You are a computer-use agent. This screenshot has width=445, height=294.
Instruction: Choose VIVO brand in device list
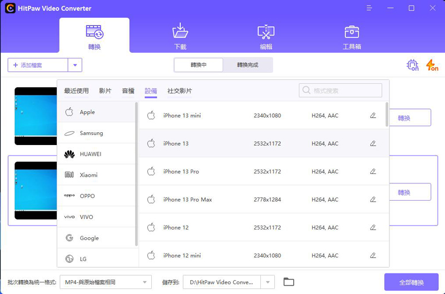96,217
